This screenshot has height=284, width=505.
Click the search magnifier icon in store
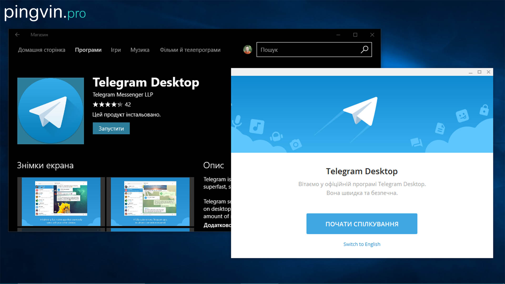[365, 50]
